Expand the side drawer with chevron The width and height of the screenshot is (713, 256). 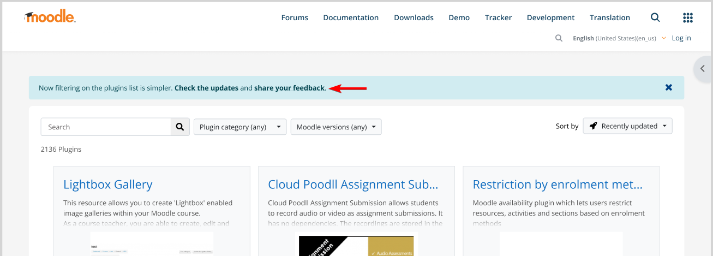pyautogui.click(x=703, y=69)
